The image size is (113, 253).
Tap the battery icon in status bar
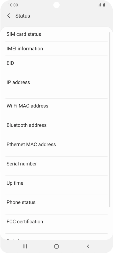pos(104,5)
